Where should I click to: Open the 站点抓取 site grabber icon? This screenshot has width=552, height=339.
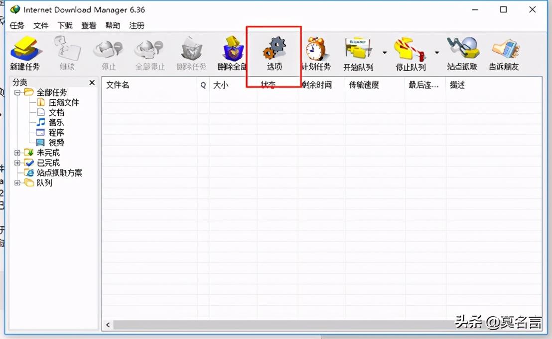coord(462,54)
